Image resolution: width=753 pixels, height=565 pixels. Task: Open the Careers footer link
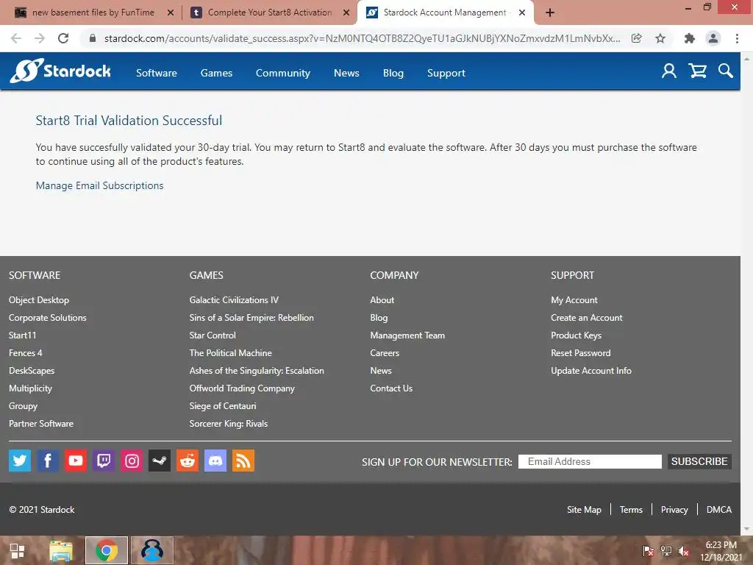[x=385, y=353]
